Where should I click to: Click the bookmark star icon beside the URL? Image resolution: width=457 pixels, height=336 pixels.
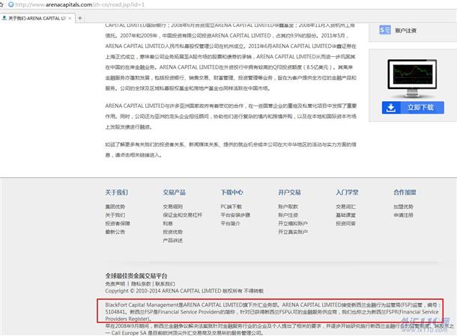[x=1, y=4]
